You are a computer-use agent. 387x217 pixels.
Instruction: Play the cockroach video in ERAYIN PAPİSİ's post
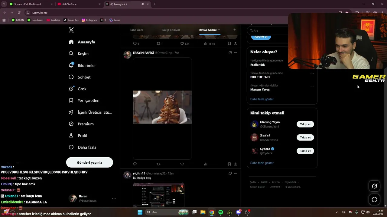point(162,107)
